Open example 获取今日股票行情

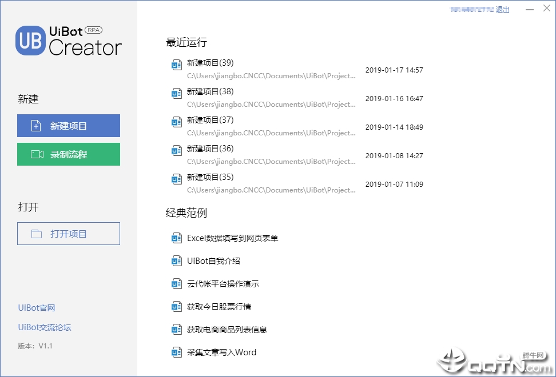point(219,307)
